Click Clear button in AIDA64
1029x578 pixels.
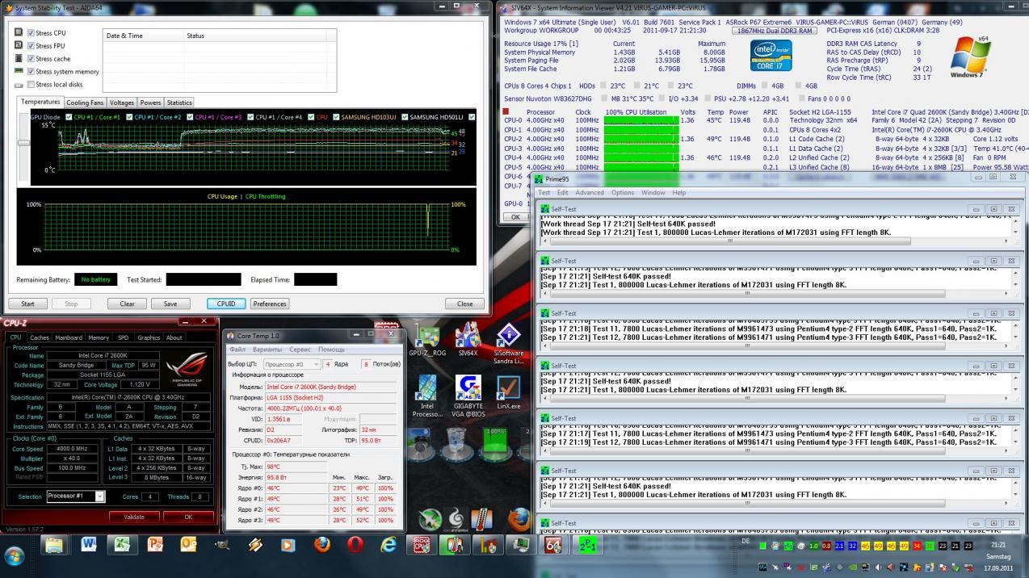[127, 304]
